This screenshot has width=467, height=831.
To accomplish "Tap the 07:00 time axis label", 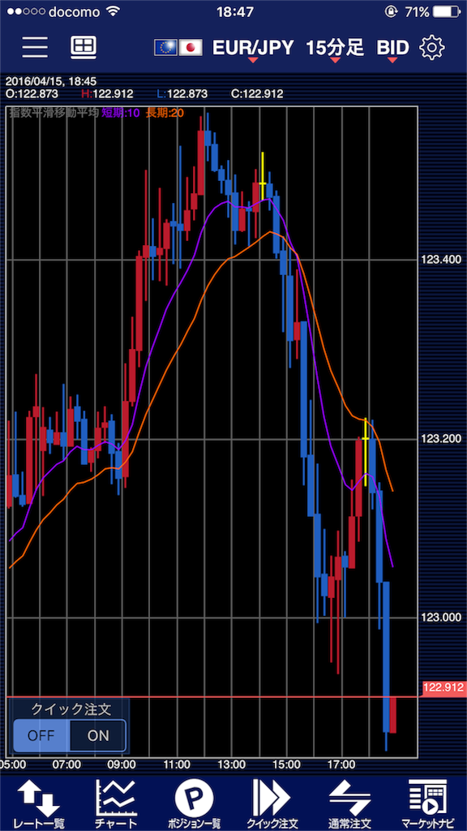I will click(67, 764).
